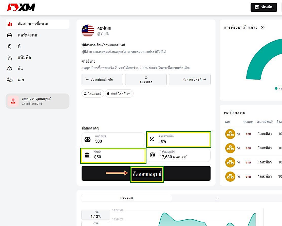Screen dimensions: 282x226
Task: Click the balance scales leverage icon
Action: [x=87, y=139]
